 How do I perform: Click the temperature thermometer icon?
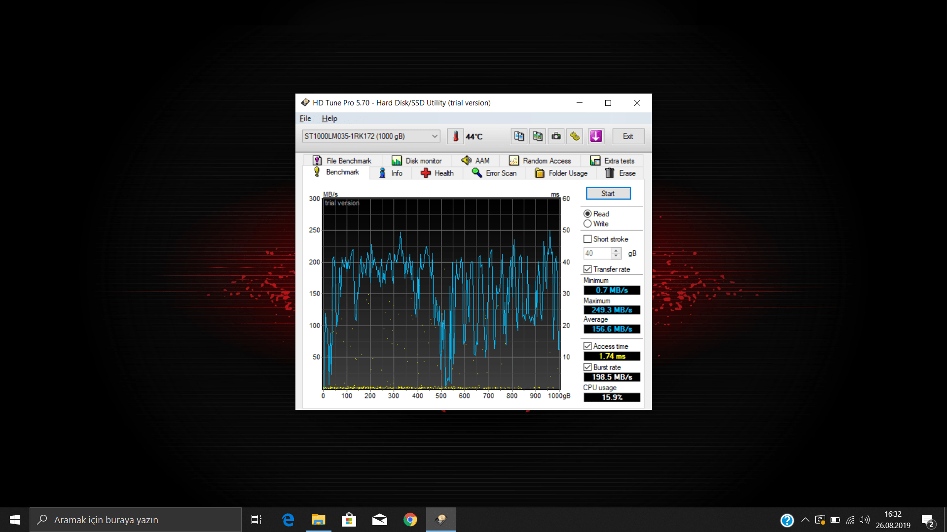(x=456, y=136)
